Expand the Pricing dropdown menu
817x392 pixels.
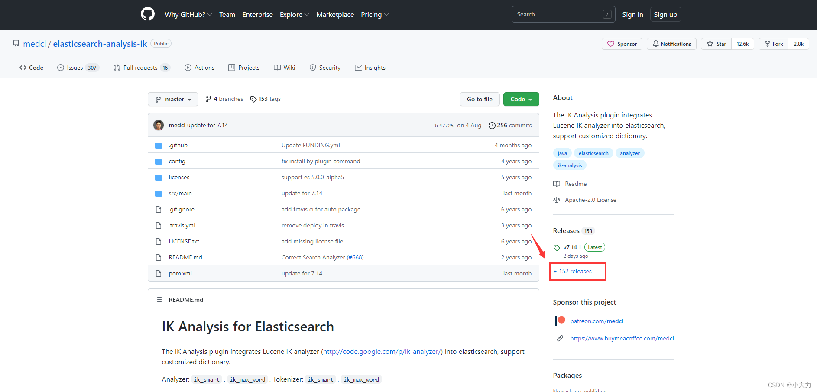[x=375, y=14]
